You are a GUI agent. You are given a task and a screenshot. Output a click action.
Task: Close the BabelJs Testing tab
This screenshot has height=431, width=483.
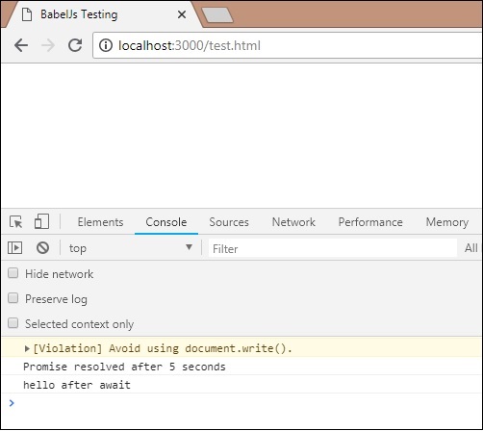point(182,14)
